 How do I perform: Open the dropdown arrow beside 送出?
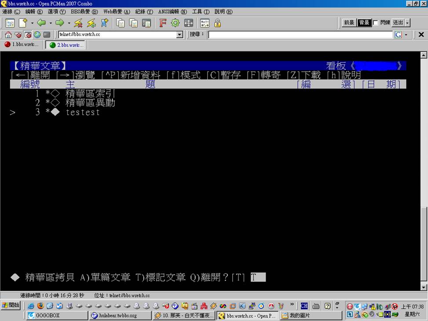pos(408,23)
